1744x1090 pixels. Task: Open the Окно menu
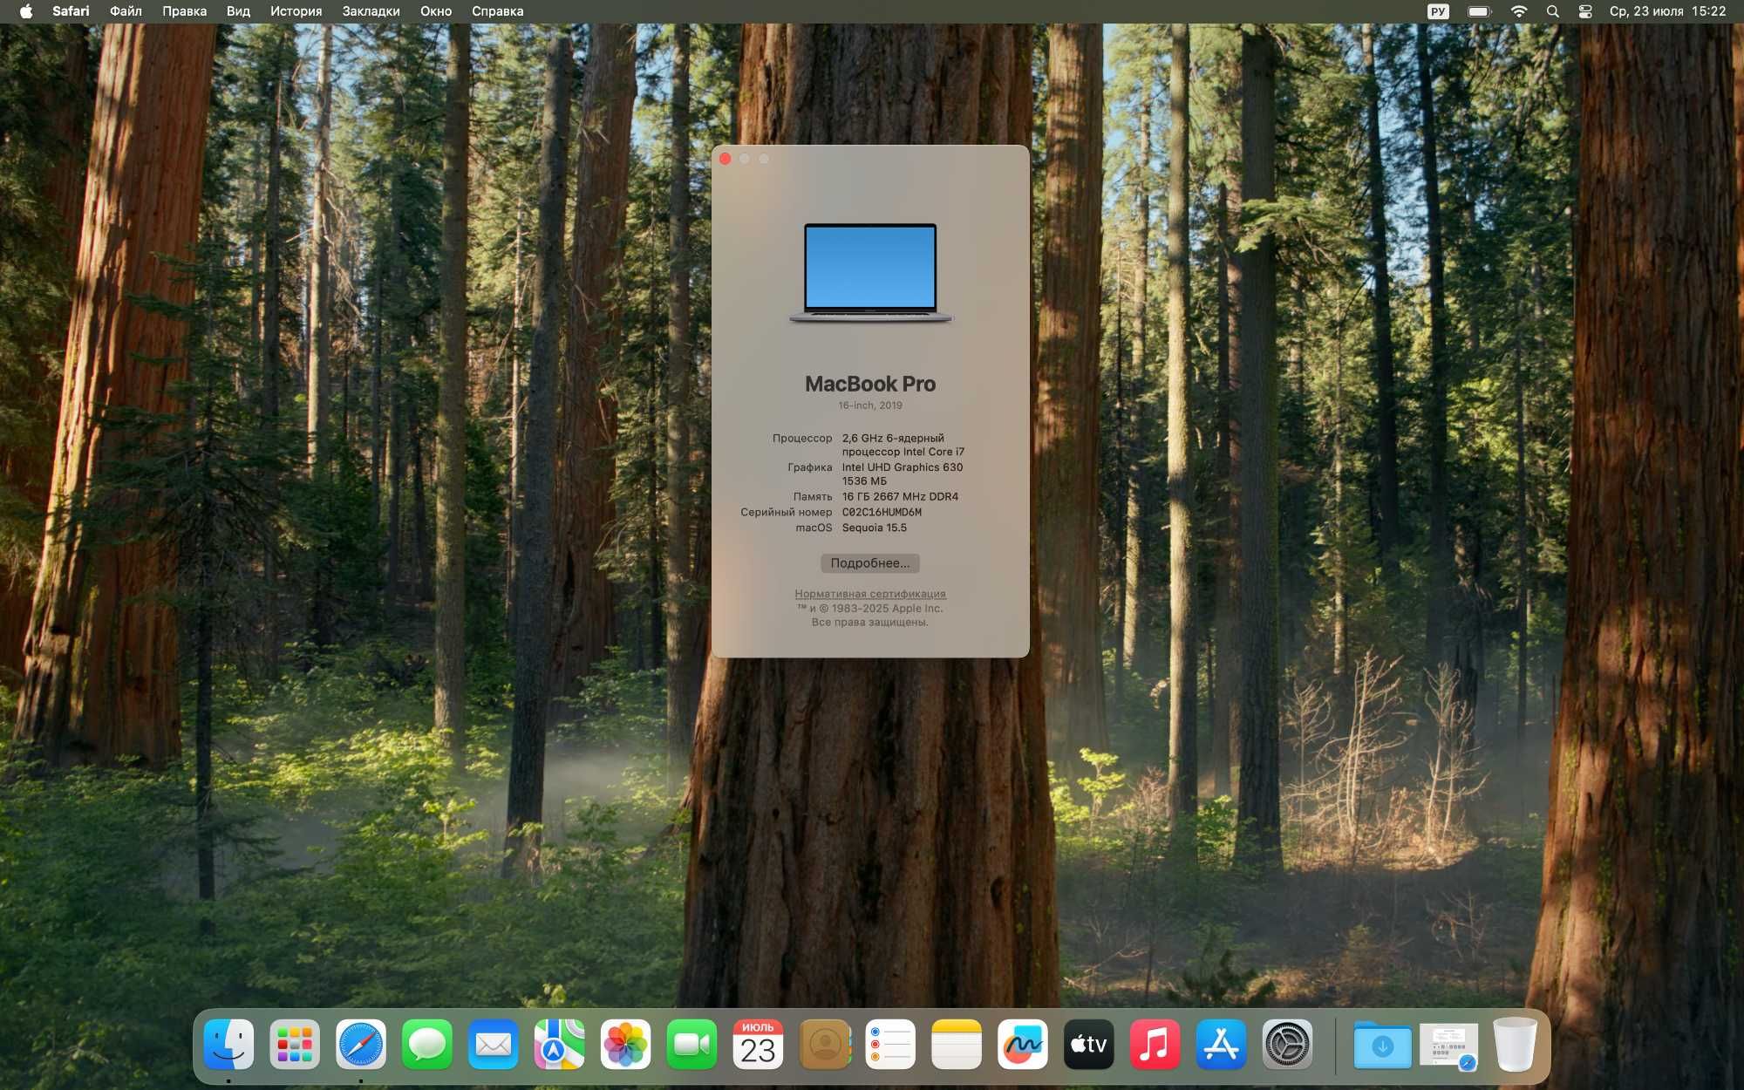(436, 11)
